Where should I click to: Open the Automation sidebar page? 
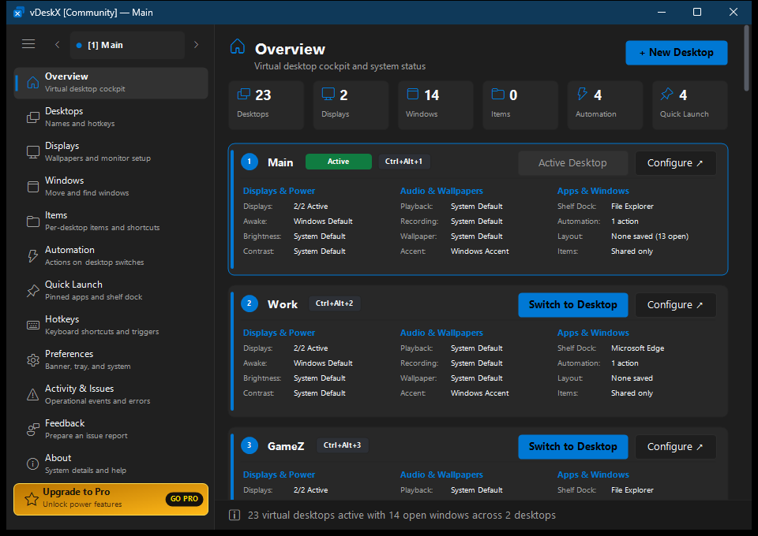(111, 256)
